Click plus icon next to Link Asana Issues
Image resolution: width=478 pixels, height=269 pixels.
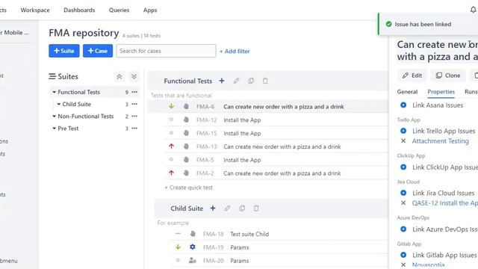[403, 105]
